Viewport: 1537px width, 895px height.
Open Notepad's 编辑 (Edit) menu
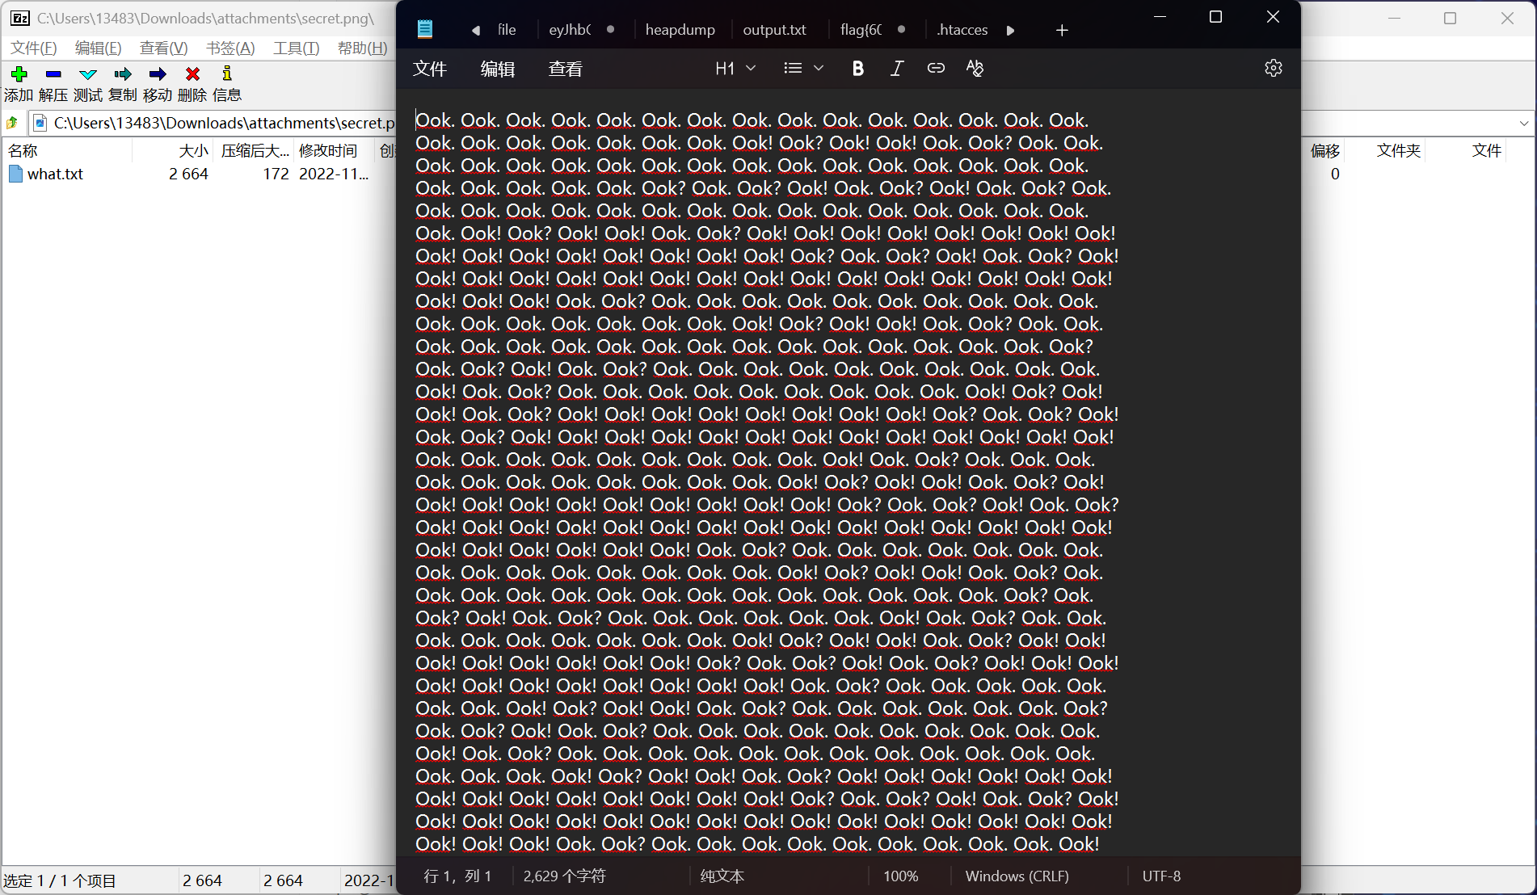pyautogui.click(x=497, y=69)
